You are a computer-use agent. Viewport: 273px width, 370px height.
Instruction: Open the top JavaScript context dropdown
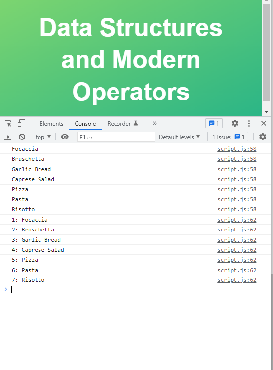click(x=43, y=137)
